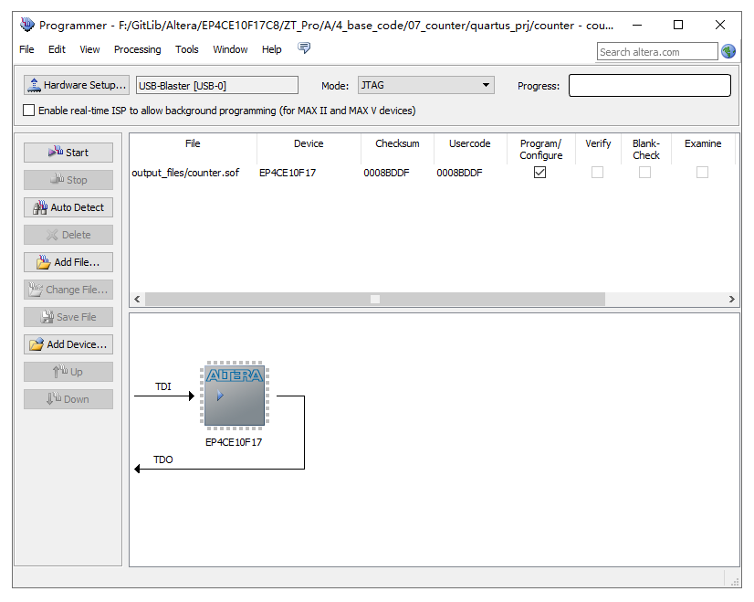Click the TDO label in the chain diagram
The width and height of the screenshot is (754, 602).
(x=163, y=460)
